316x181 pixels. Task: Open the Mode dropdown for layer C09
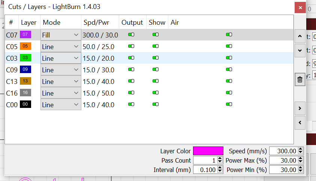coord(61,70)
